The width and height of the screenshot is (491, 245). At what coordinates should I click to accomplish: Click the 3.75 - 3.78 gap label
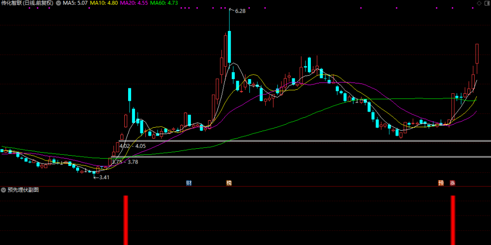click(x=125, y=162)
